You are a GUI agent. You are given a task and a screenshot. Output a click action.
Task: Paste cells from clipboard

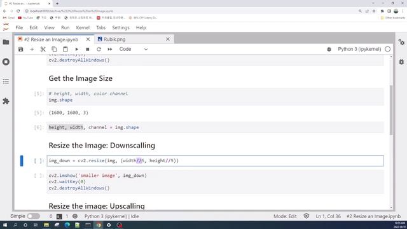point(66,49)
